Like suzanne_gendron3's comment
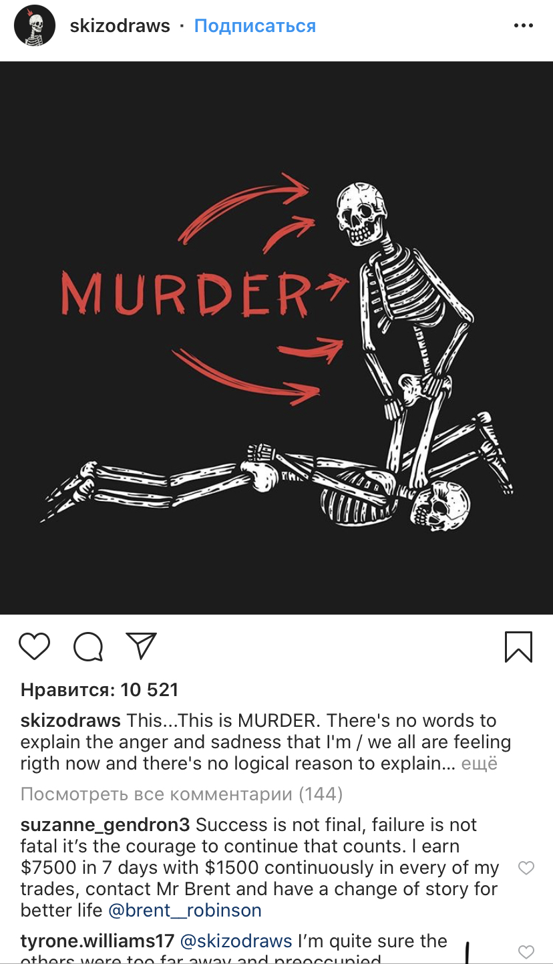Screen dimensions: 553x964 click(526, 868)
